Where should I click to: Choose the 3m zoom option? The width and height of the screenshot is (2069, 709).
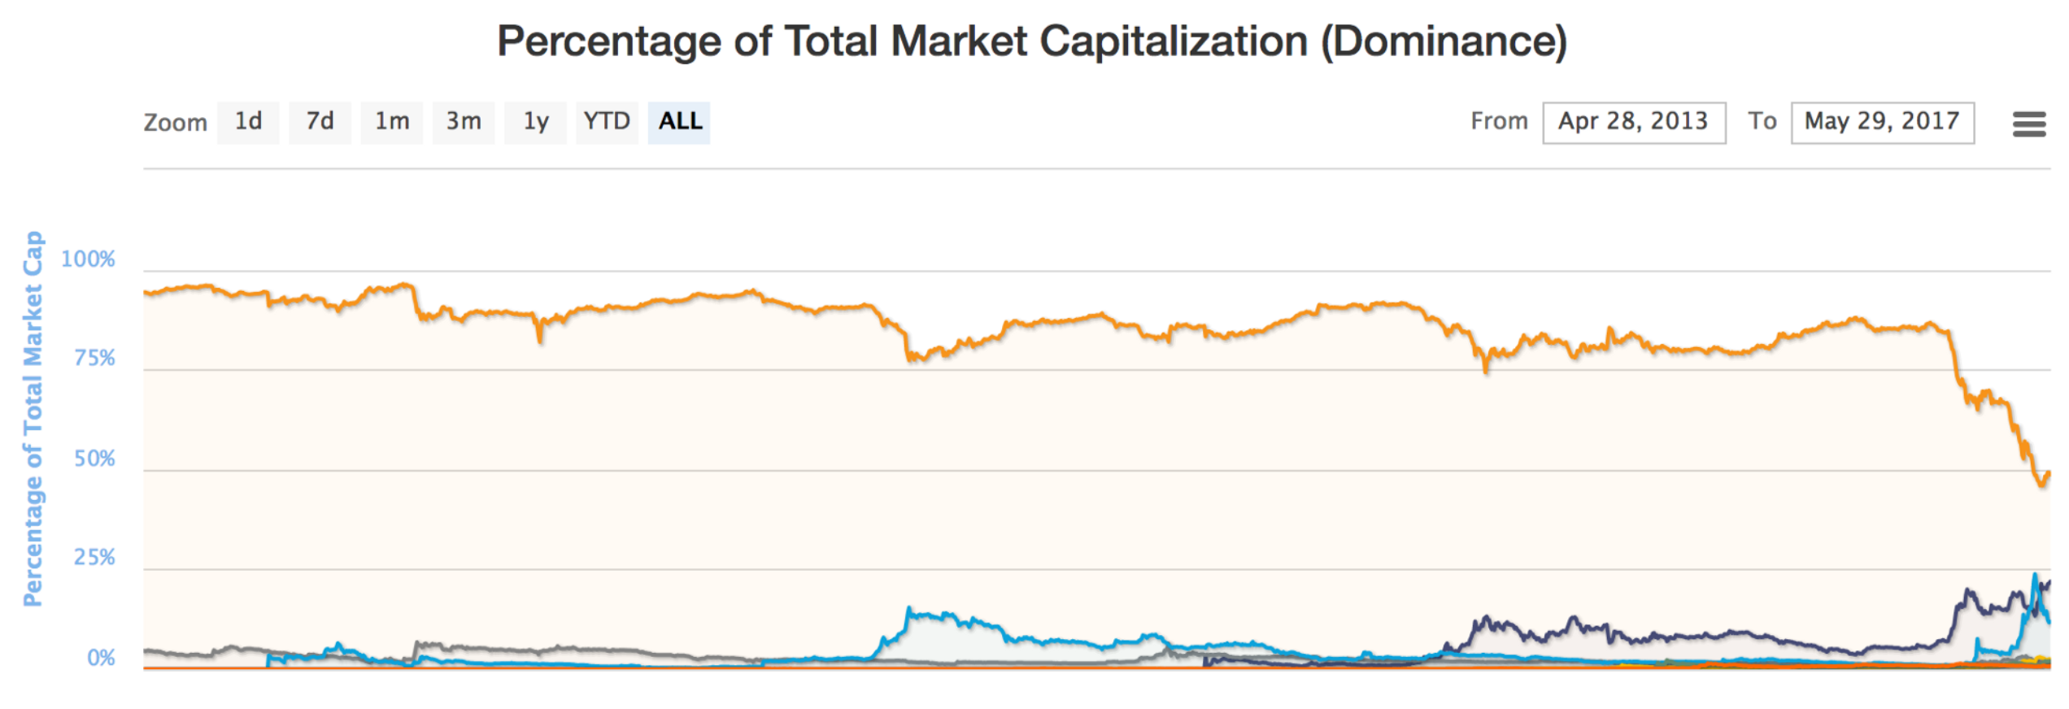click(x=463, y=122)
